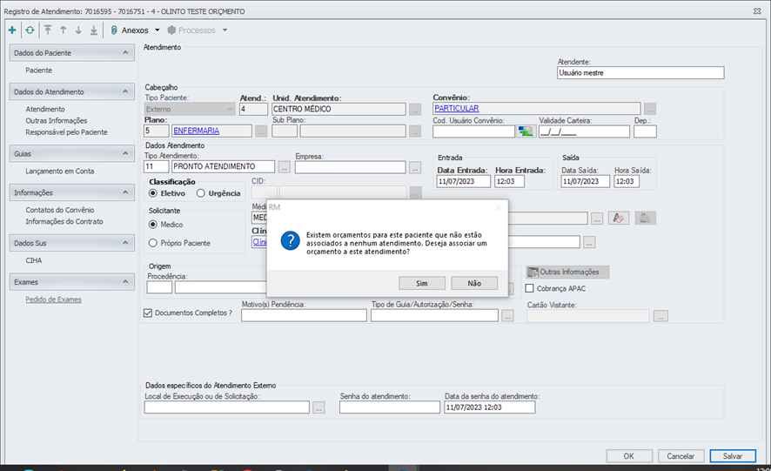The image size is (771, 471).
Task: Collapse the Guias section
Action: tap(125, 153)
